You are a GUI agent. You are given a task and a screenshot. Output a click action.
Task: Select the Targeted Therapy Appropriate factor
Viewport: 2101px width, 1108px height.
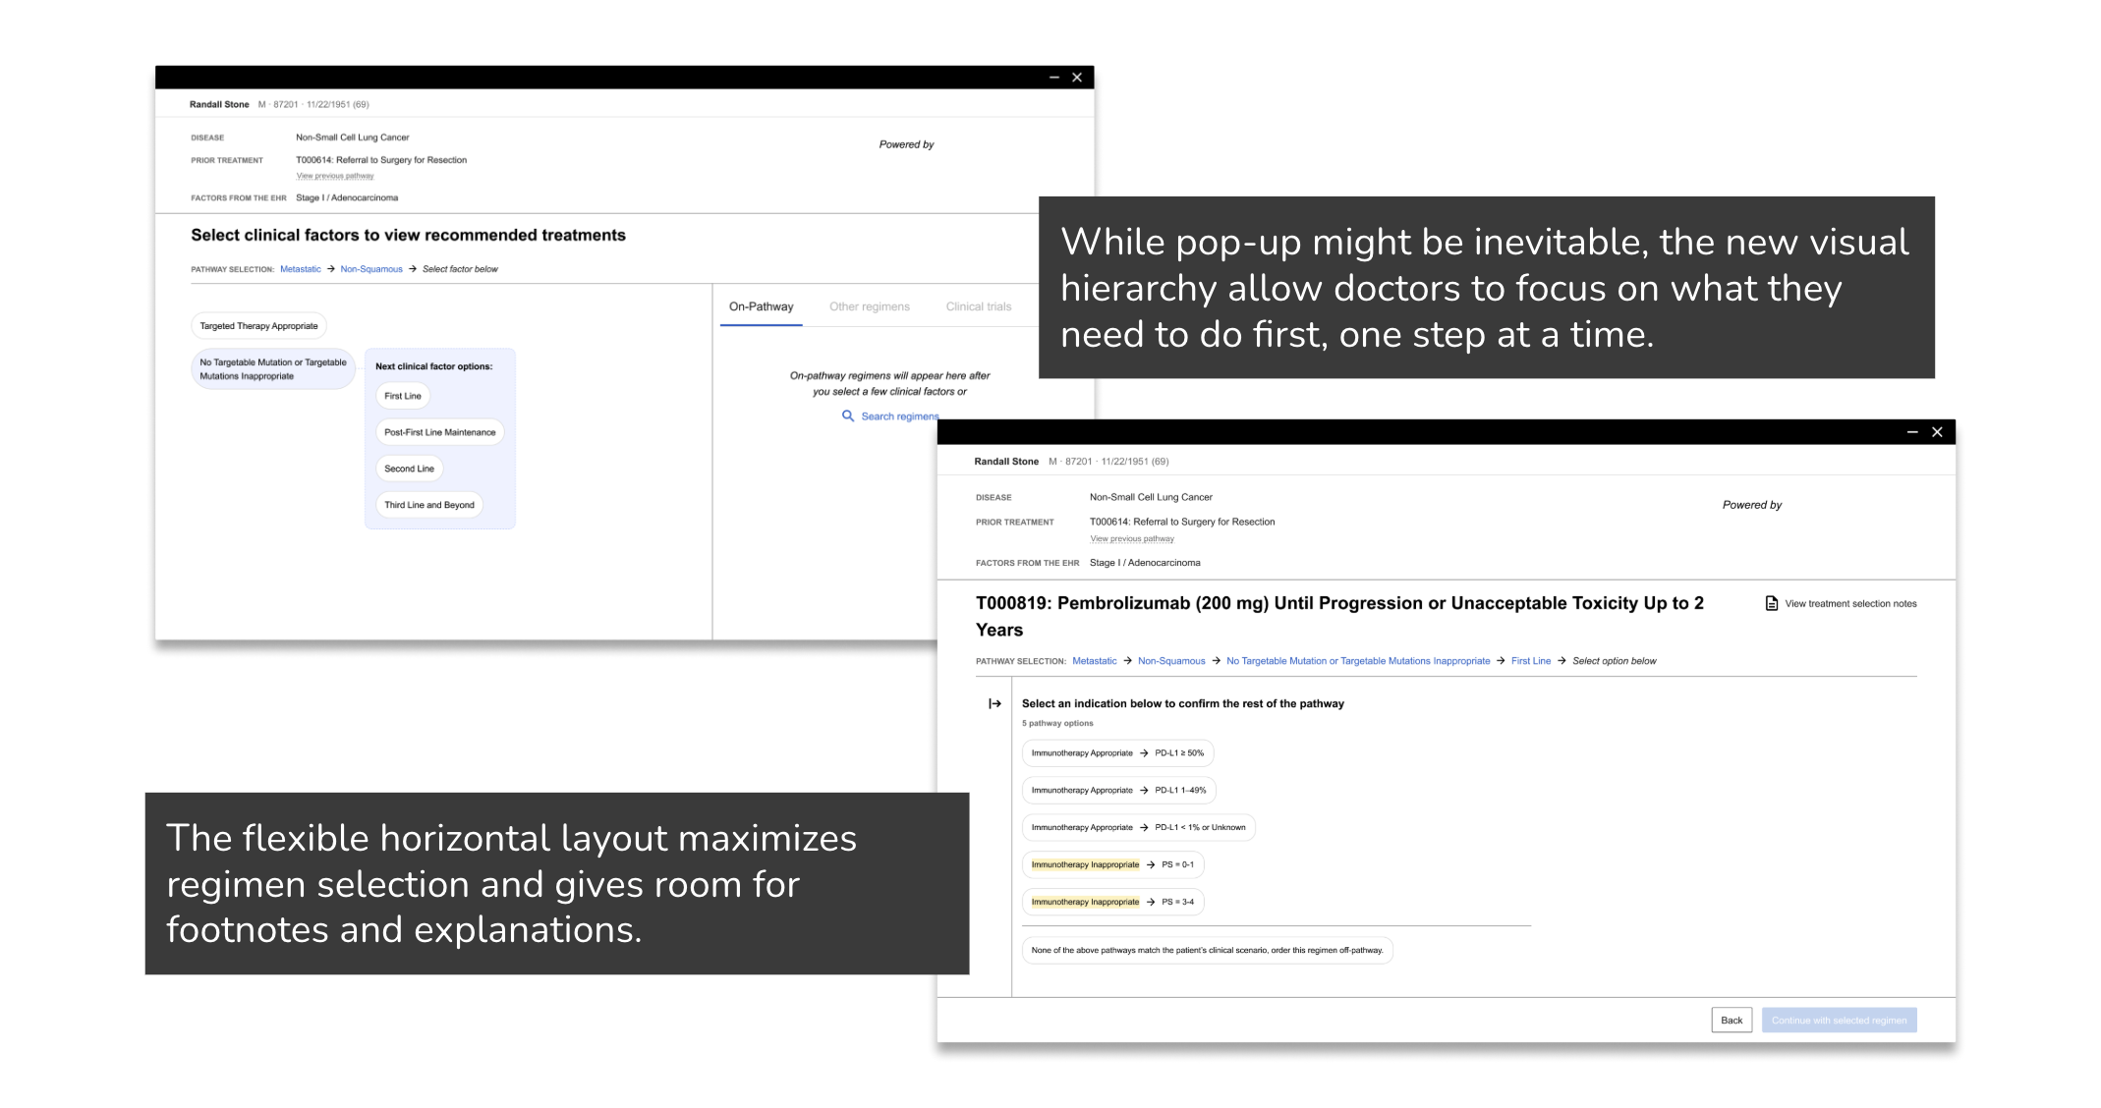coord(258,326)
